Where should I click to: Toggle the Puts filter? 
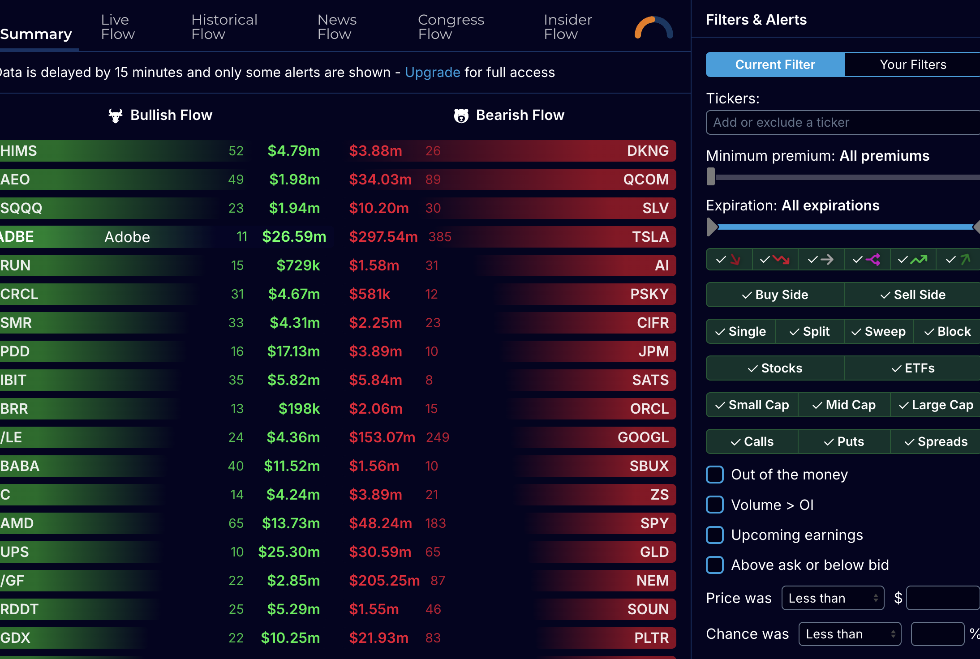[844, 441]
